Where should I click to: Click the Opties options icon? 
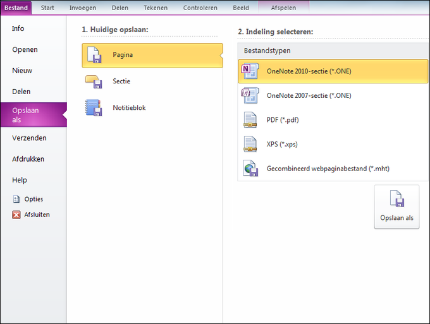pos(16,199)
